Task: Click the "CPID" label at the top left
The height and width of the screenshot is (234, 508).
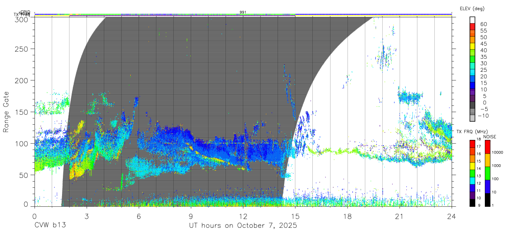Action: pyautogui.click(x=25, y=12)
